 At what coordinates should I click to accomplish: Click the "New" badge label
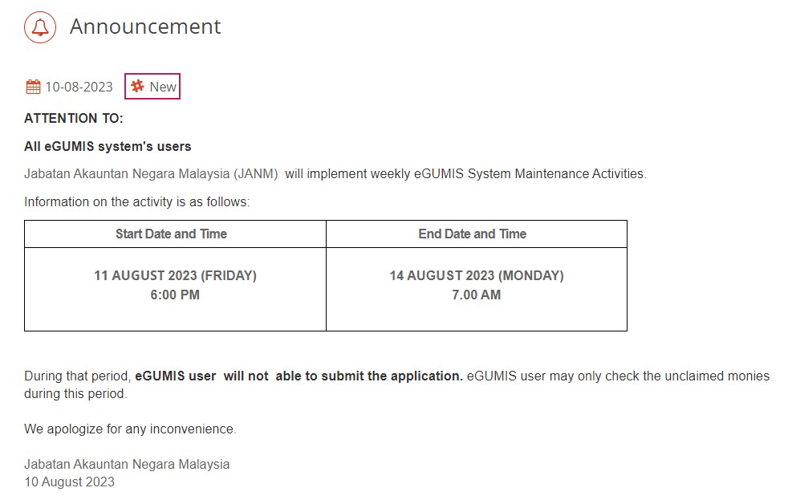[163, 87]
